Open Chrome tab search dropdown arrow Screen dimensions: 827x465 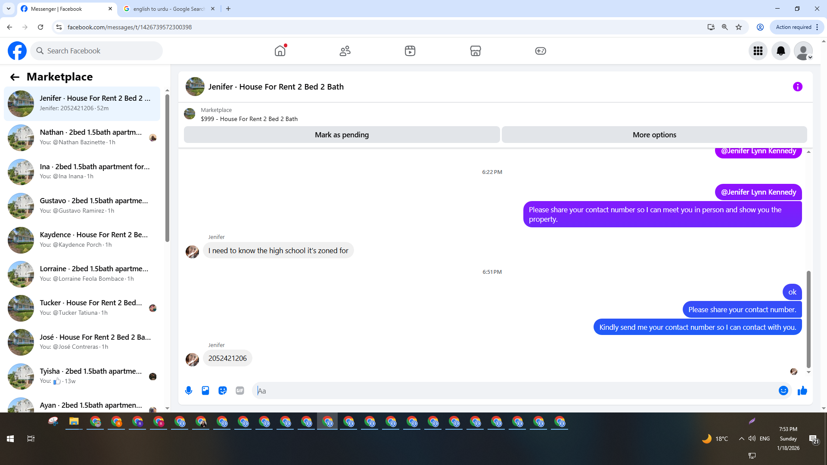tap(8, 9)
